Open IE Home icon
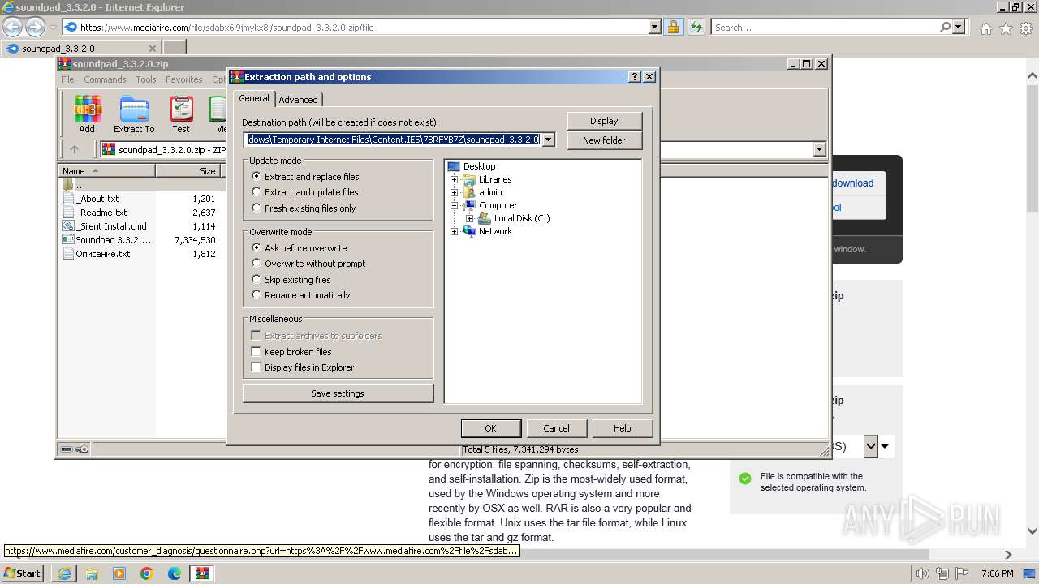The width and height of the screenshot is (1039, 584). click(985, 28)
